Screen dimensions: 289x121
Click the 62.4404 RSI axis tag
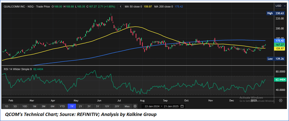(x=280, y=80)
